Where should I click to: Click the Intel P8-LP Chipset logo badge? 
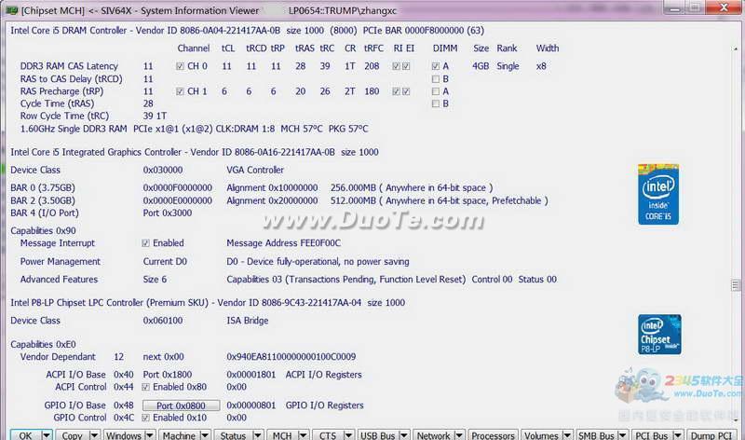pyautogui.click(x=659, y=334)
